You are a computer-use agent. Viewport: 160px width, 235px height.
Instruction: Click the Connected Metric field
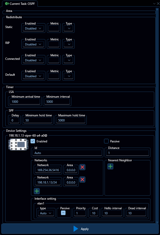point(54,60)
